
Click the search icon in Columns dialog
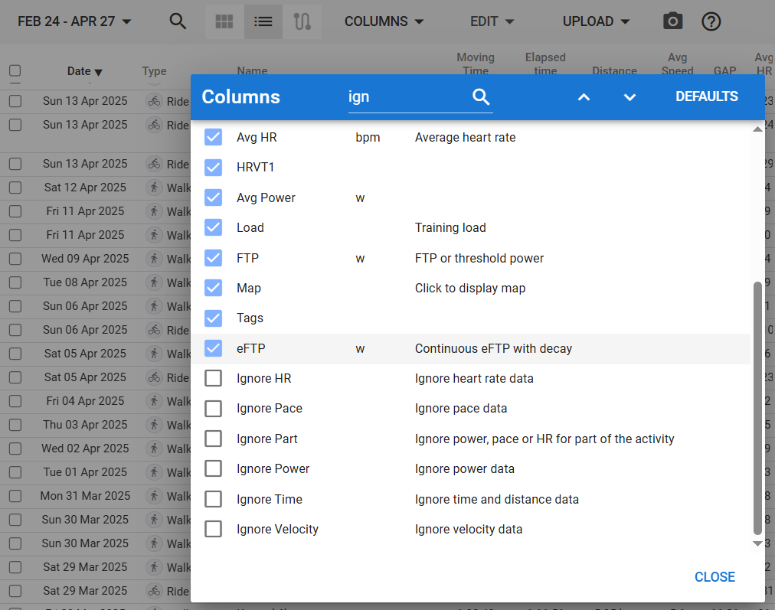tap(480, 96)
